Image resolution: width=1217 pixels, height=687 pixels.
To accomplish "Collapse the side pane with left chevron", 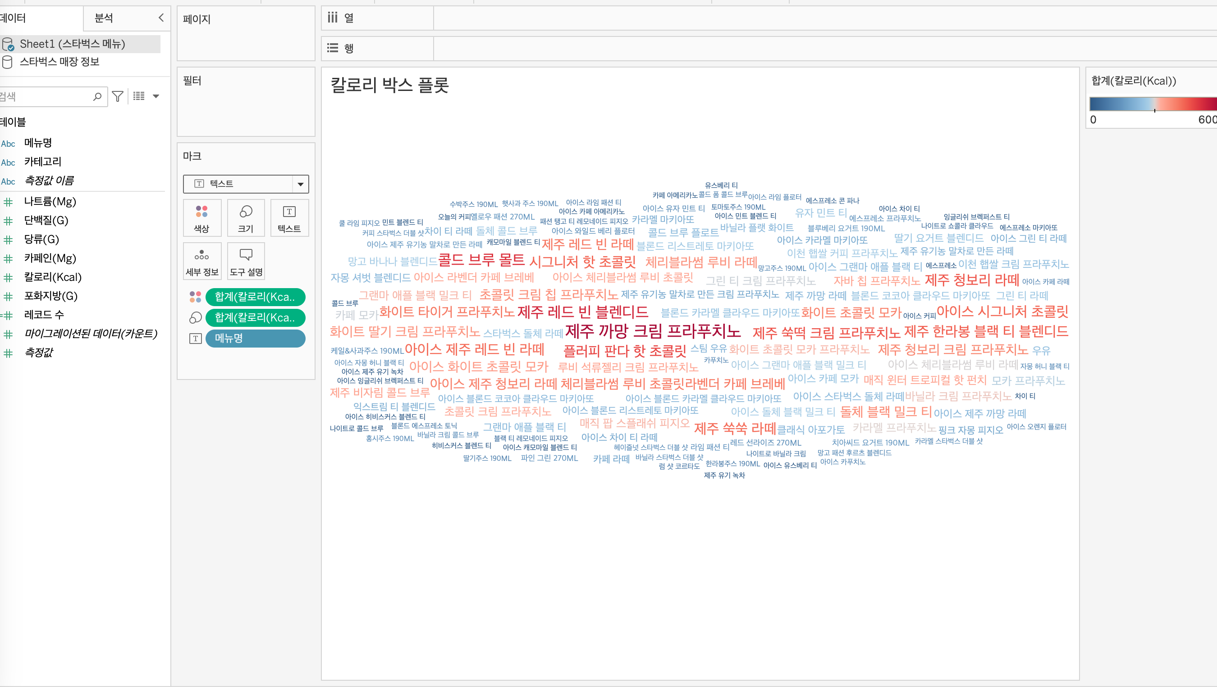I will pos(161,18).
